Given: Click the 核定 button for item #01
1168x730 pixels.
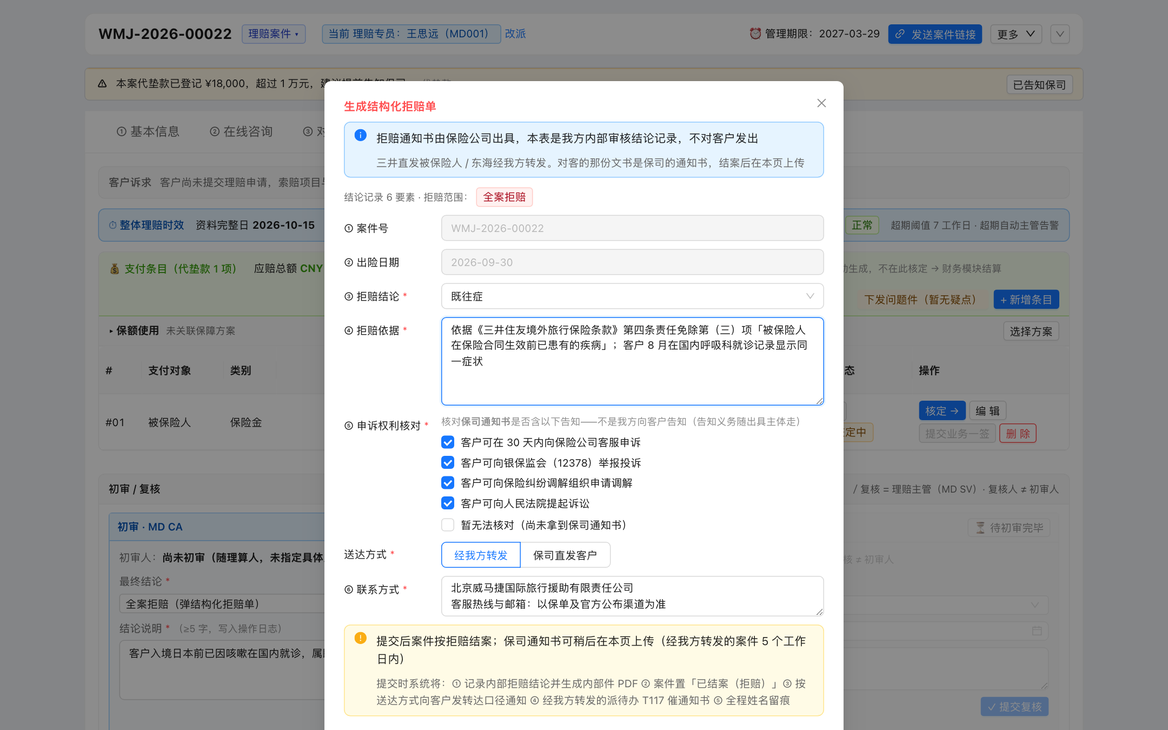Looking at the screenshot, I should click(x=942, y=411).
